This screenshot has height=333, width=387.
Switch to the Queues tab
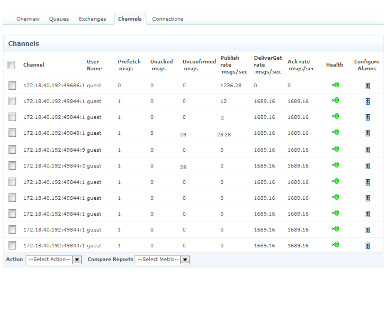coord(59,19)
